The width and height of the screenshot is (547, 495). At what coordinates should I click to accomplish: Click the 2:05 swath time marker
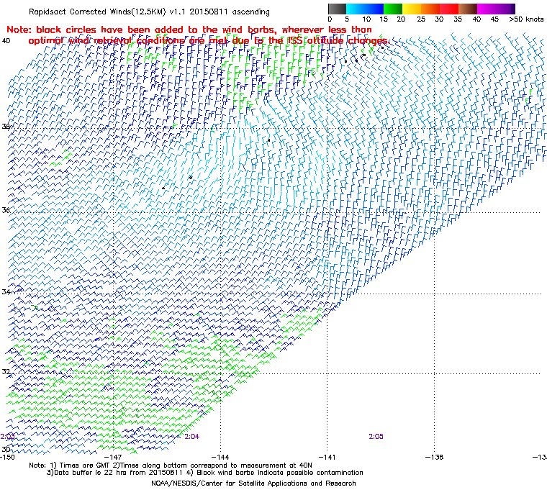click(376, 437)
